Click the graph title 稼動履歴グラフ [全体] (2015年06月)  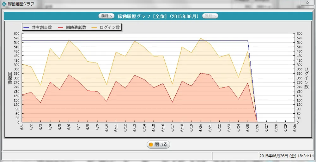[158, 16]
